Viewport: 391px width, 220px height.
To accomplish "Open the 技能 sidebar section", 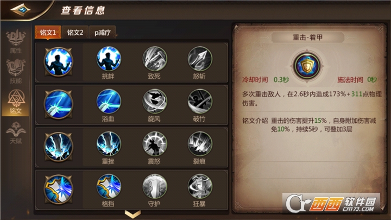I will [x=16, y=71].
